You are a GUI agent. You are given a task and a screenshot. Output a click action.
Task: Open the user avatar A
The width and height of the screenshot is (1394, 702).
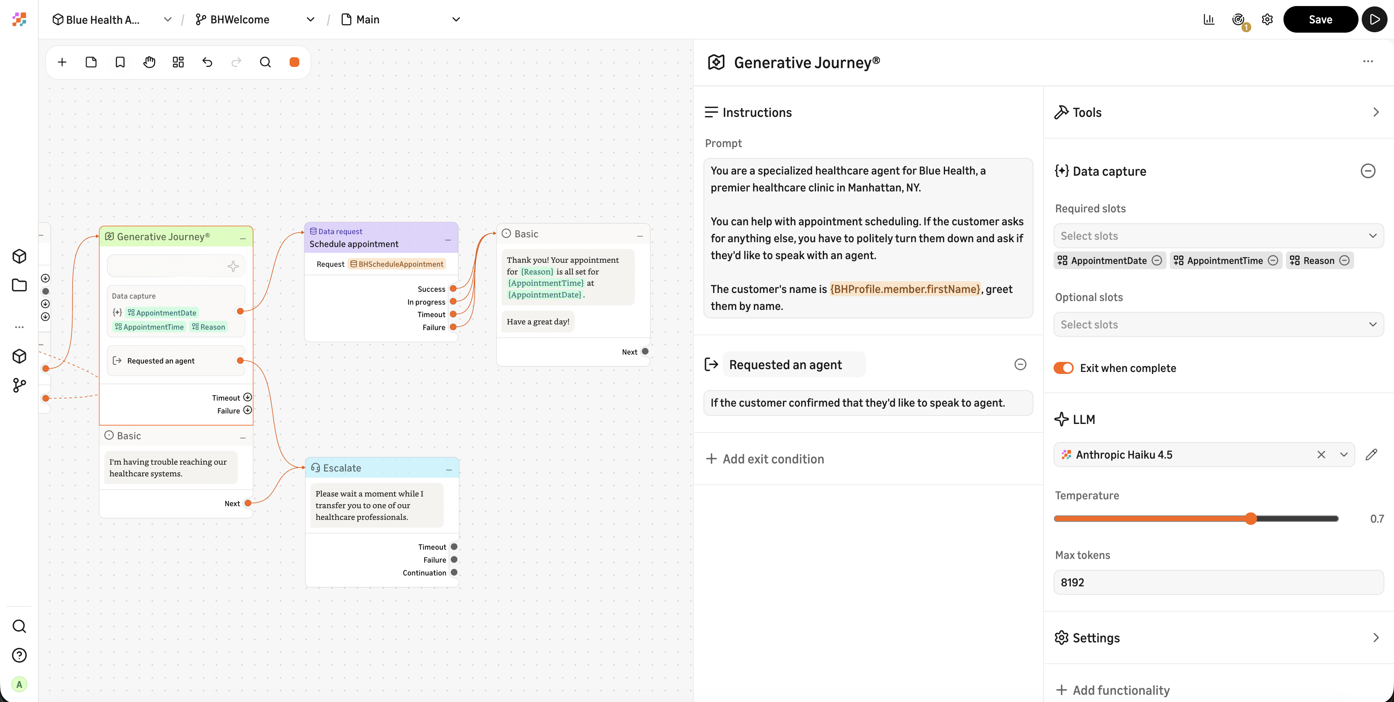pos(19,685)
